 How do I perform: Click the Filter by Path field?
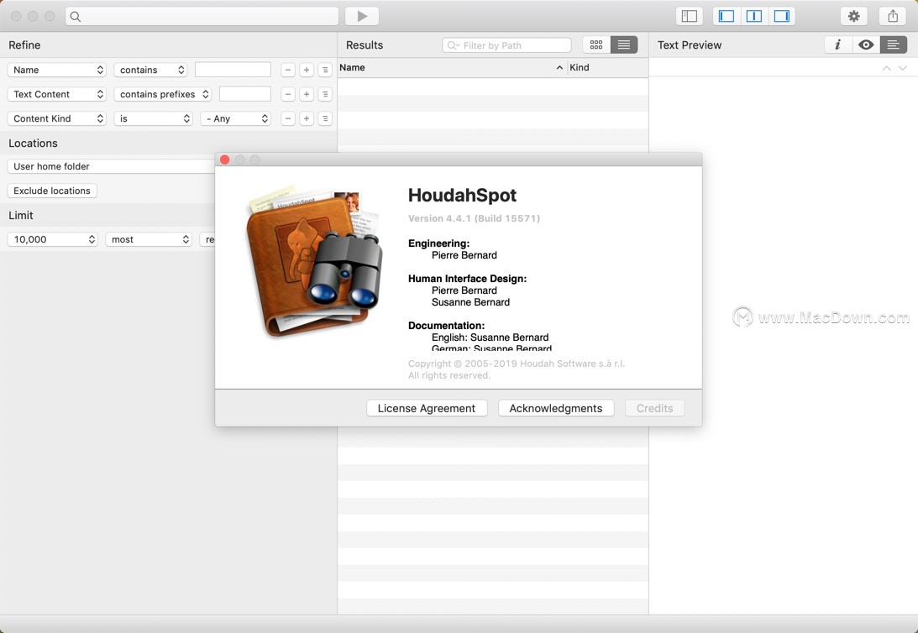pos(506,45)
